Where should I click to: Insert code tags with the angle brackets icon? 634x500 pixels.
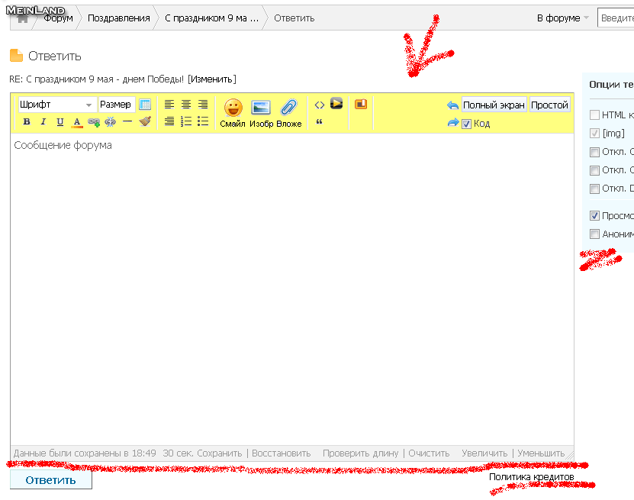320,105
